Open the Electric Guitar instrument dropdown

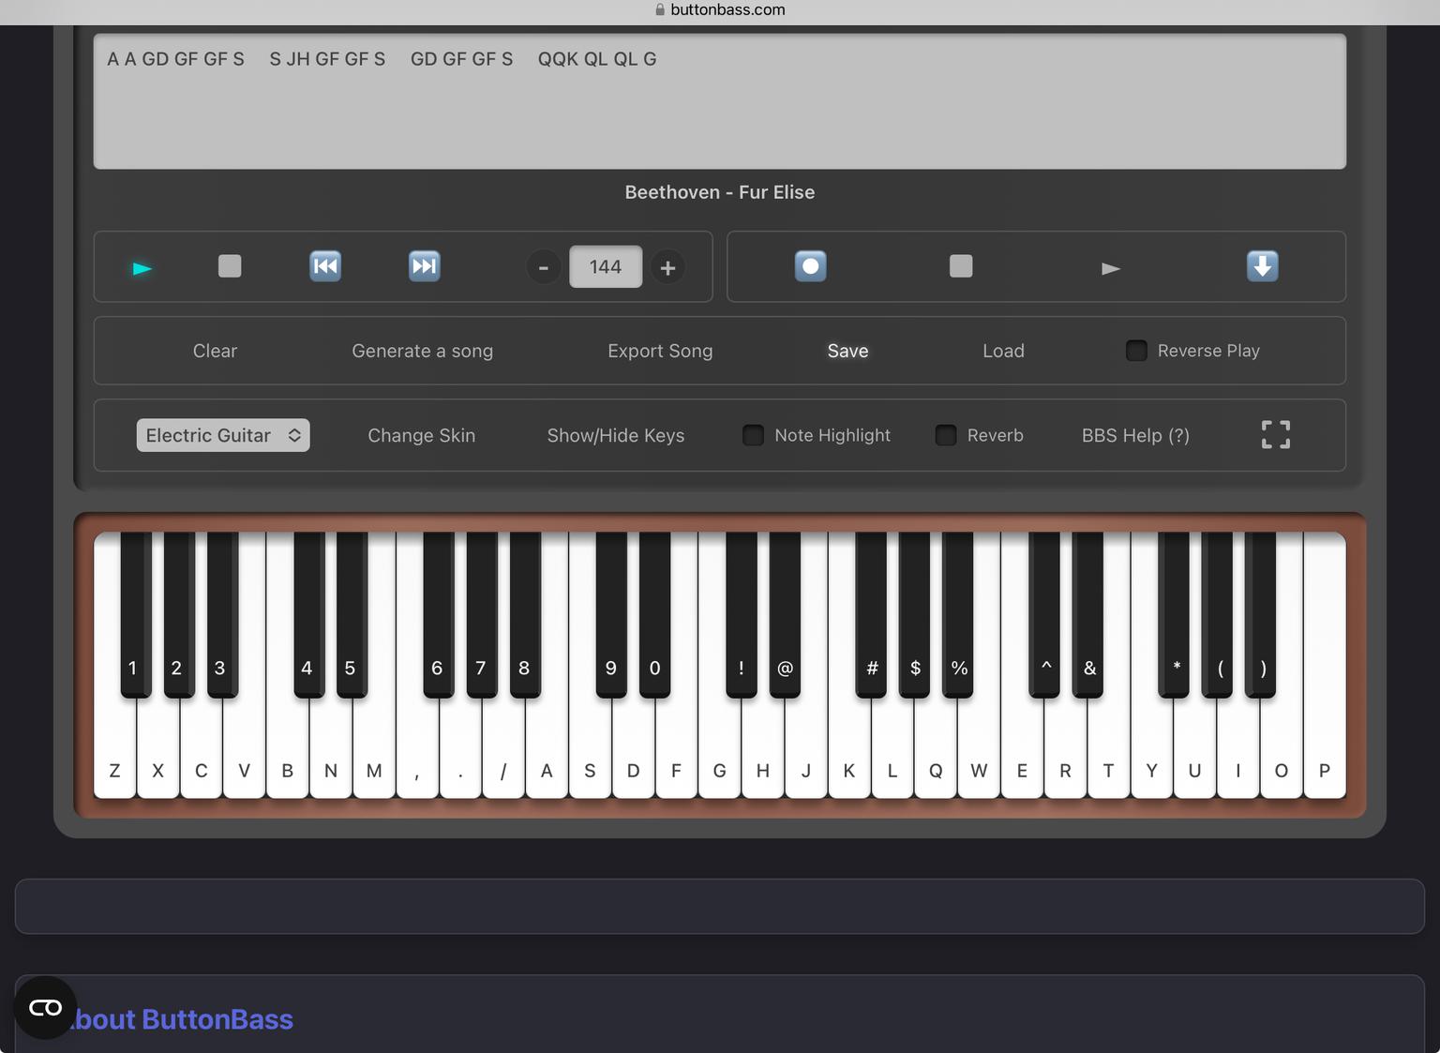223,435
